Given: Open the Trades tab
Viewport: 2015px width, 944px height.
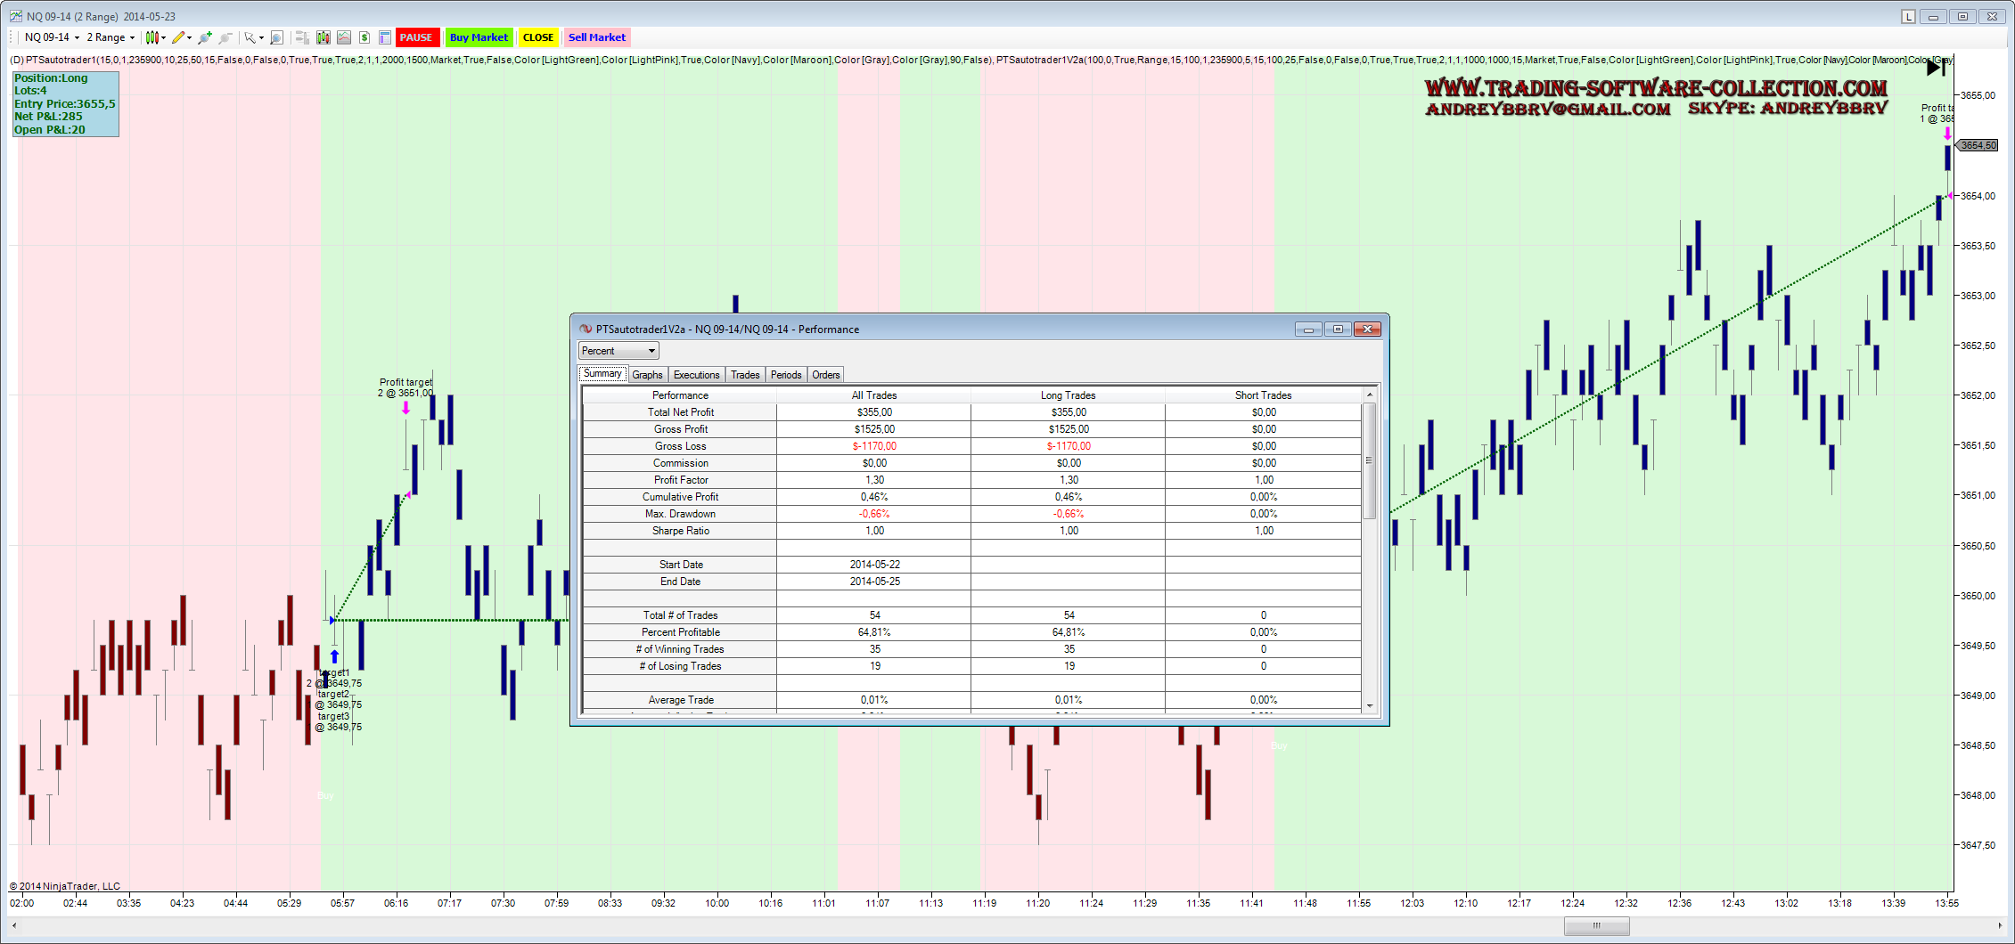Looking at the screenshot, I should (x=745, y=375).
